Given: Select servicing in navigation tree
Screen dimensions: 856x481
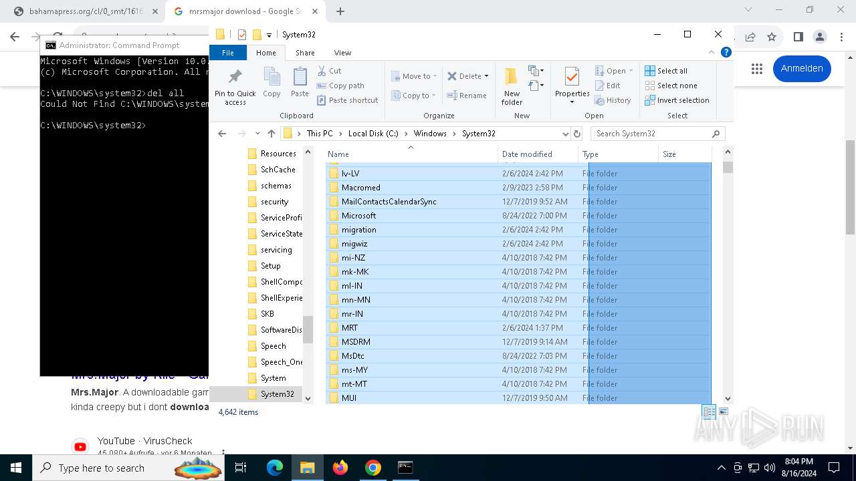Looking at the screenshot, I should tap(276, 250).
